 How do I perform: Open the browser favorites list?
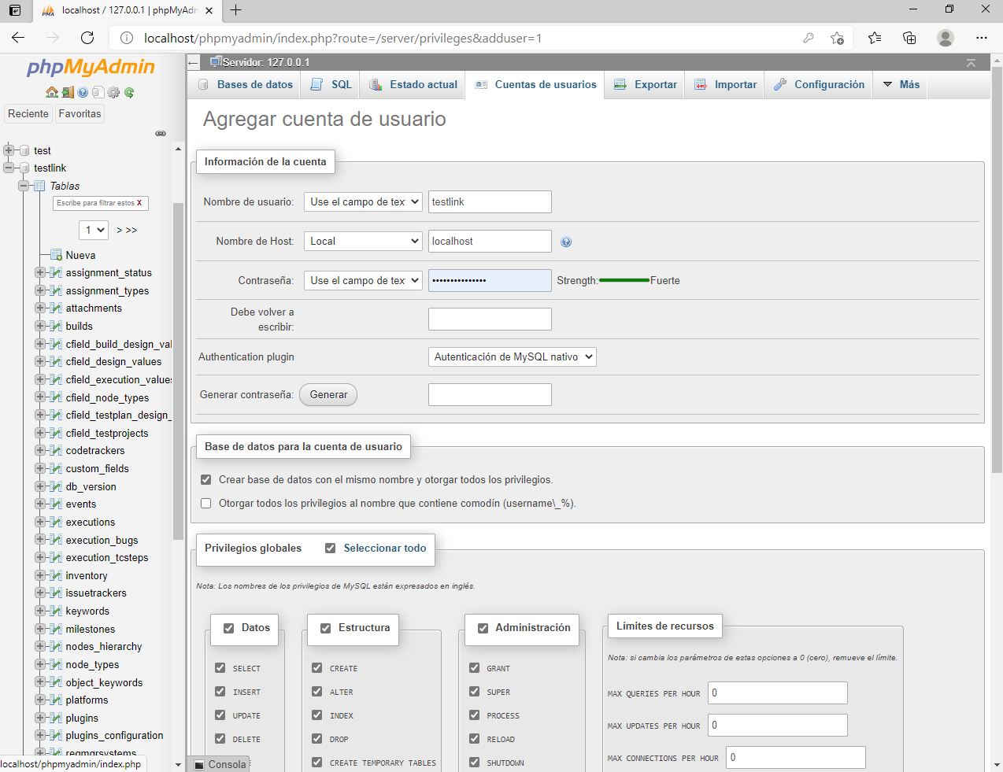(x=874, y=38)
